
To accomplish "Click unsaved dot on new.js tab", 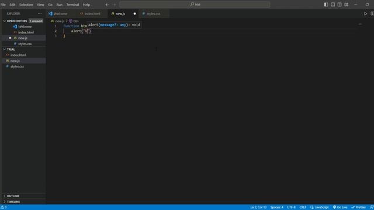I will [x=134, y=14].
